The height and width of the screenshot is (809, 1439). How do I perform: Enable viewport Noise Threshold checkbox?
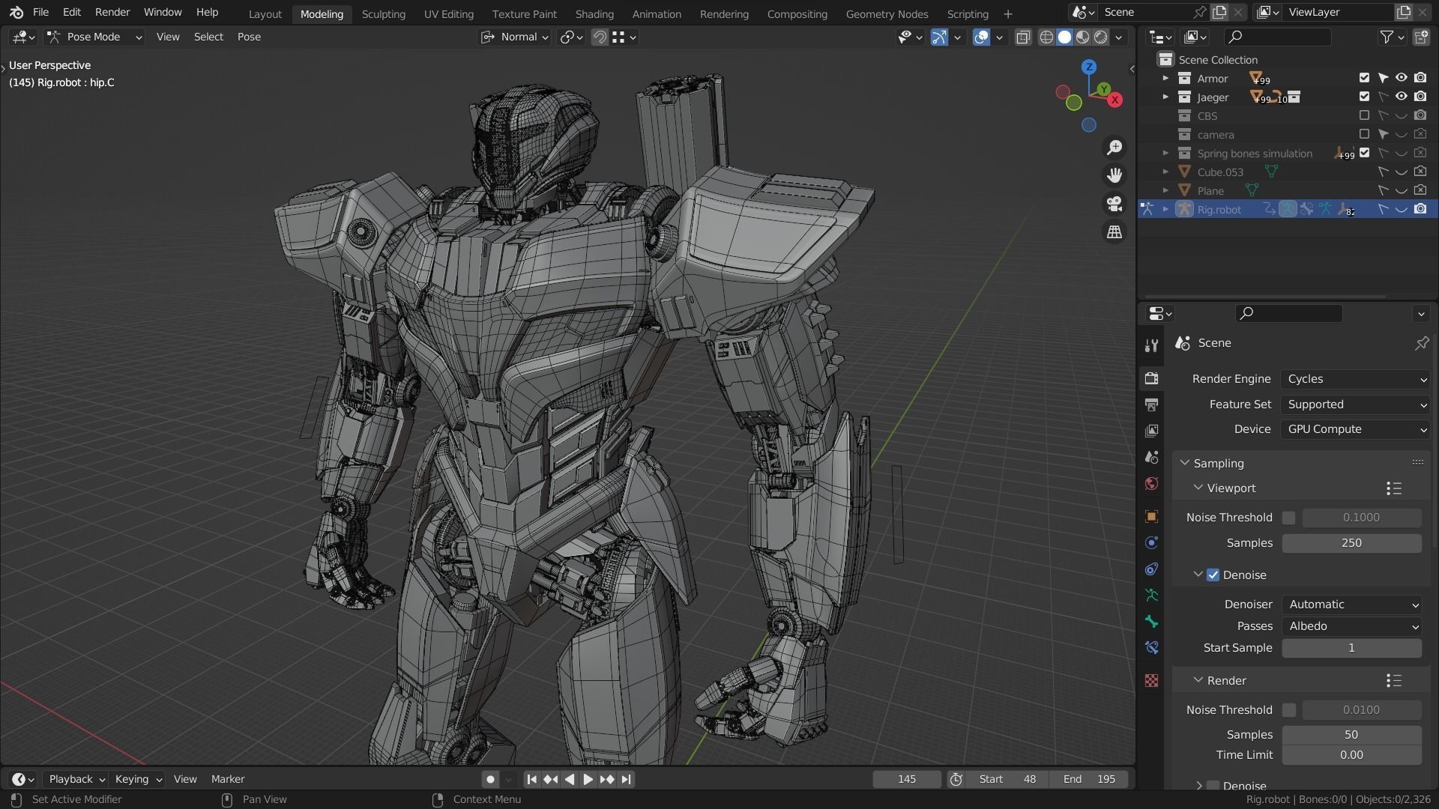click(x=1288, y=518)
